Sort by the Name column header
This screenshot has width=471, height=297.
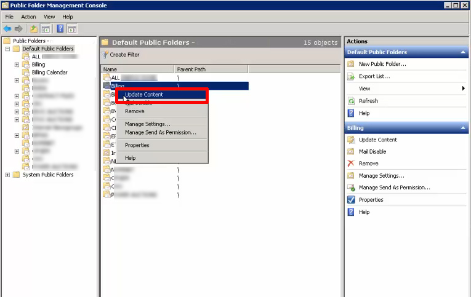point(137,69)
